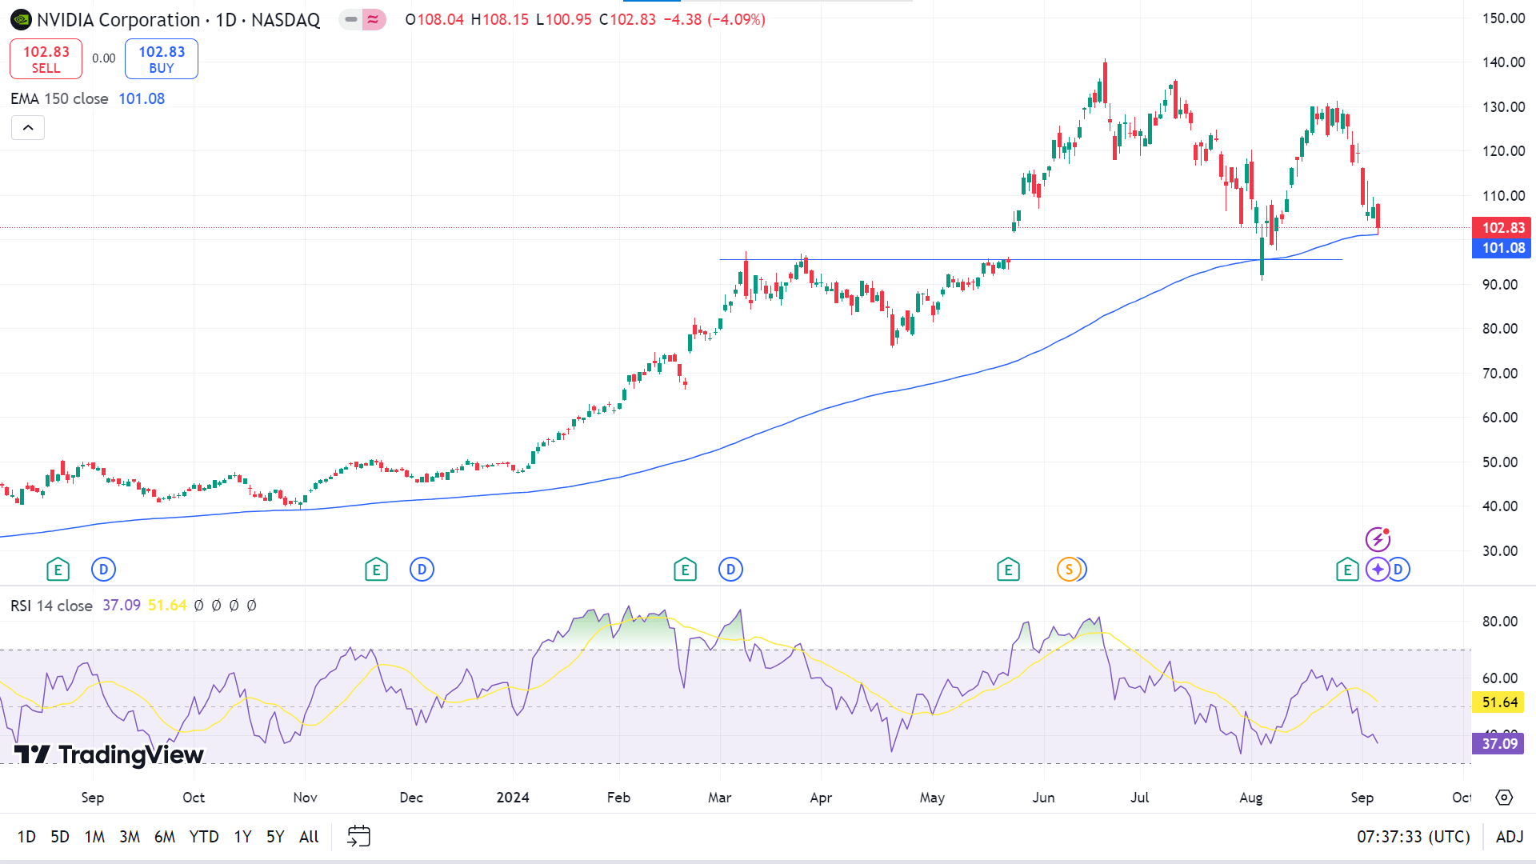Click the 140.00 price axis label

click(x=1503, y=62)
